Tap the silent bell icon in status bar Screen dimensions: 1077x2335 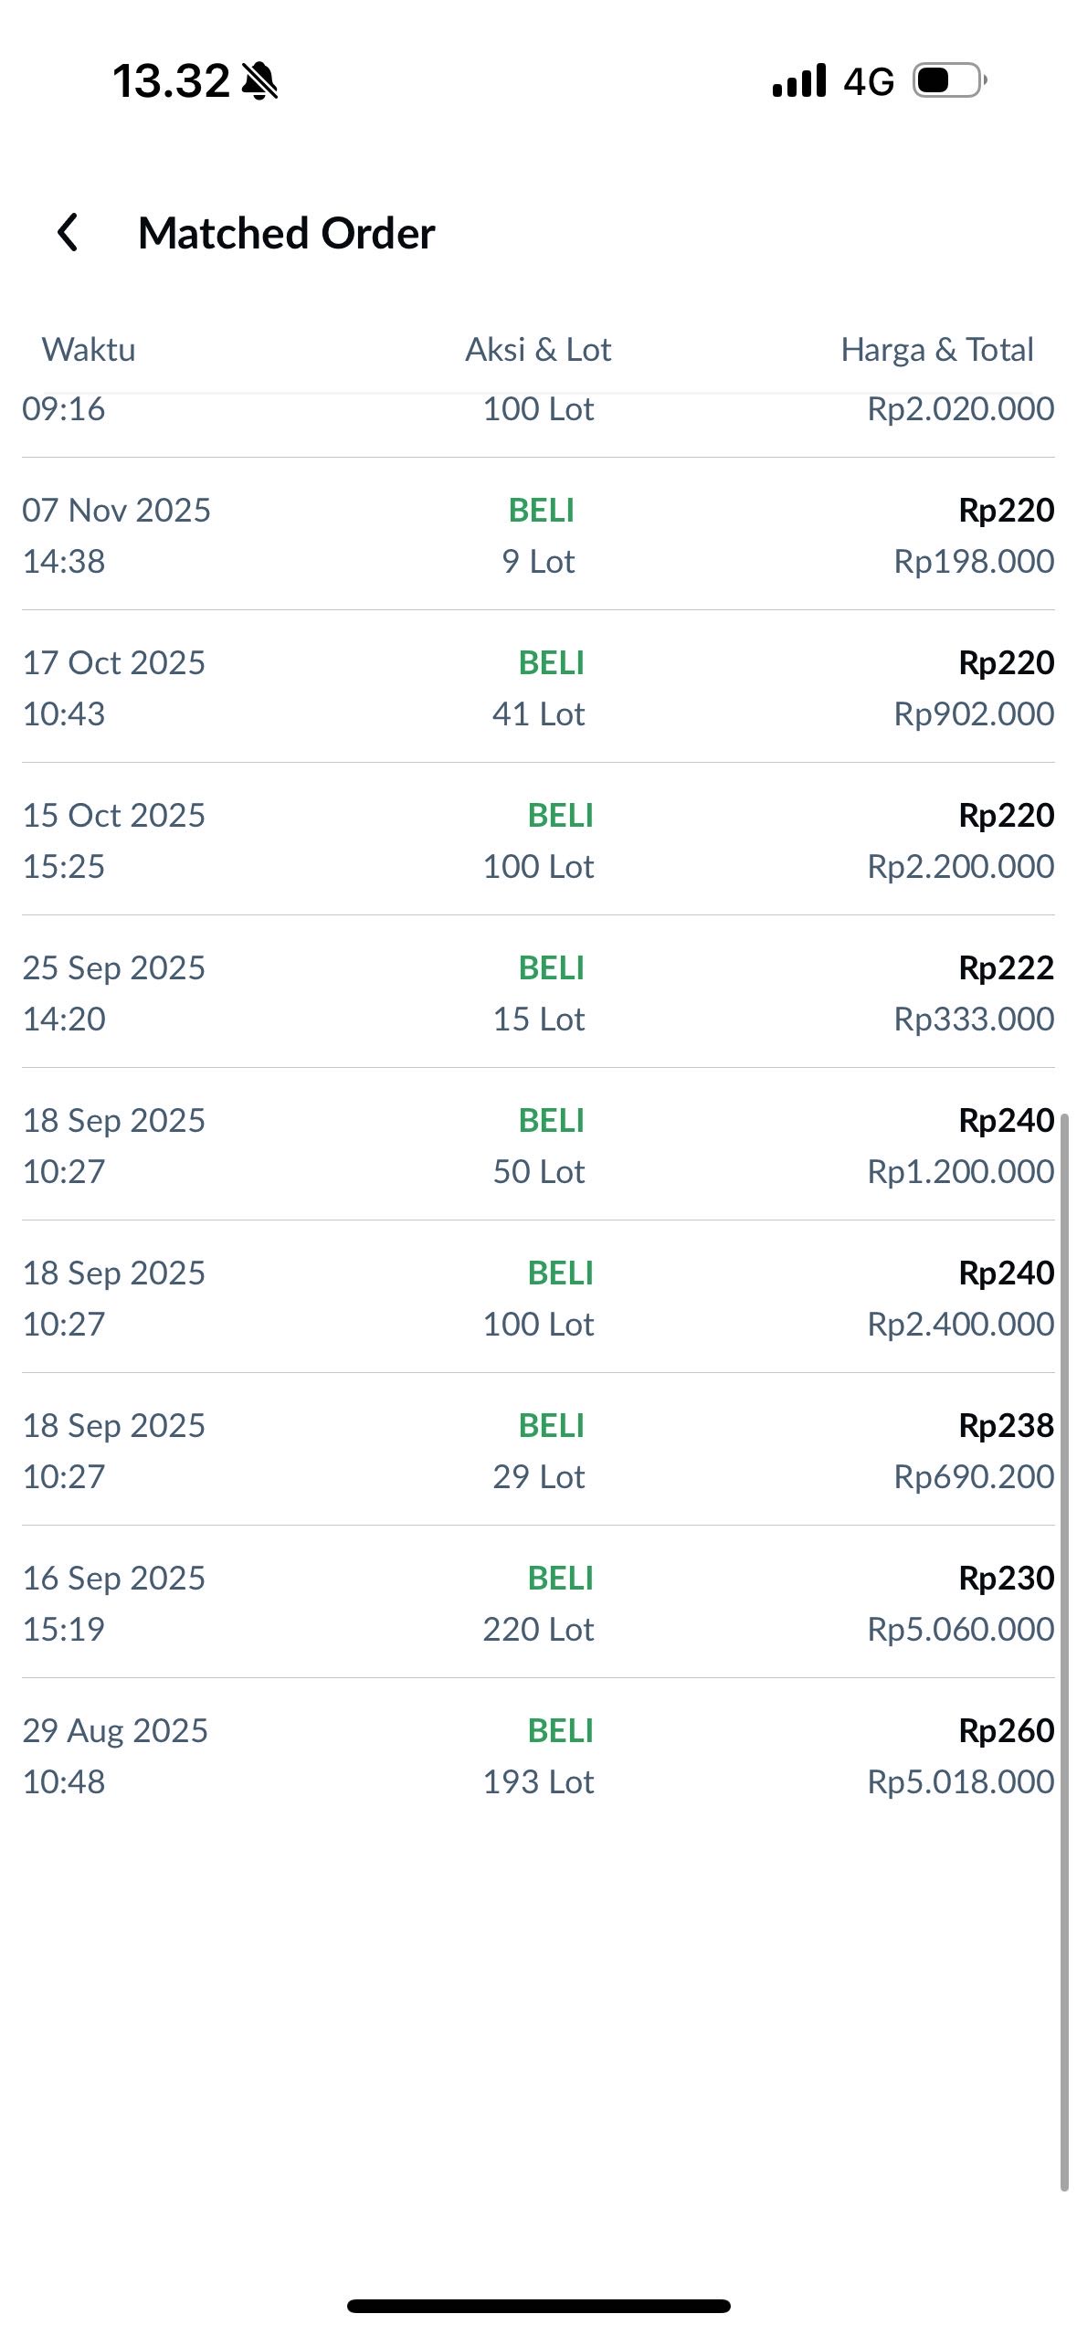(x=259, y=81)
